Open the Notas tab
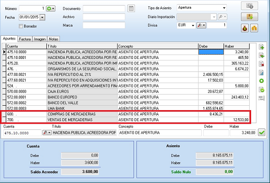The height and width of the screenshot is (183, 270). click(x=53, y=39)
